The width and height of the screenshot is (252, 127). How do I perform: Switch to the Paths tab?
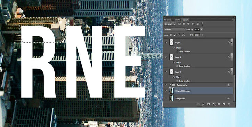tap(178, 20)
